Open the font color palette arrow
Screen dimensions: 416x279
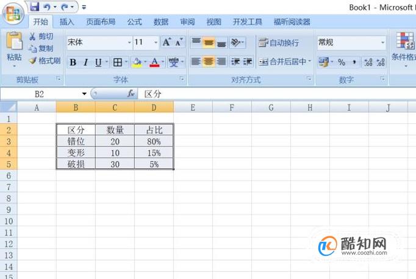click(x=163, y=62)
